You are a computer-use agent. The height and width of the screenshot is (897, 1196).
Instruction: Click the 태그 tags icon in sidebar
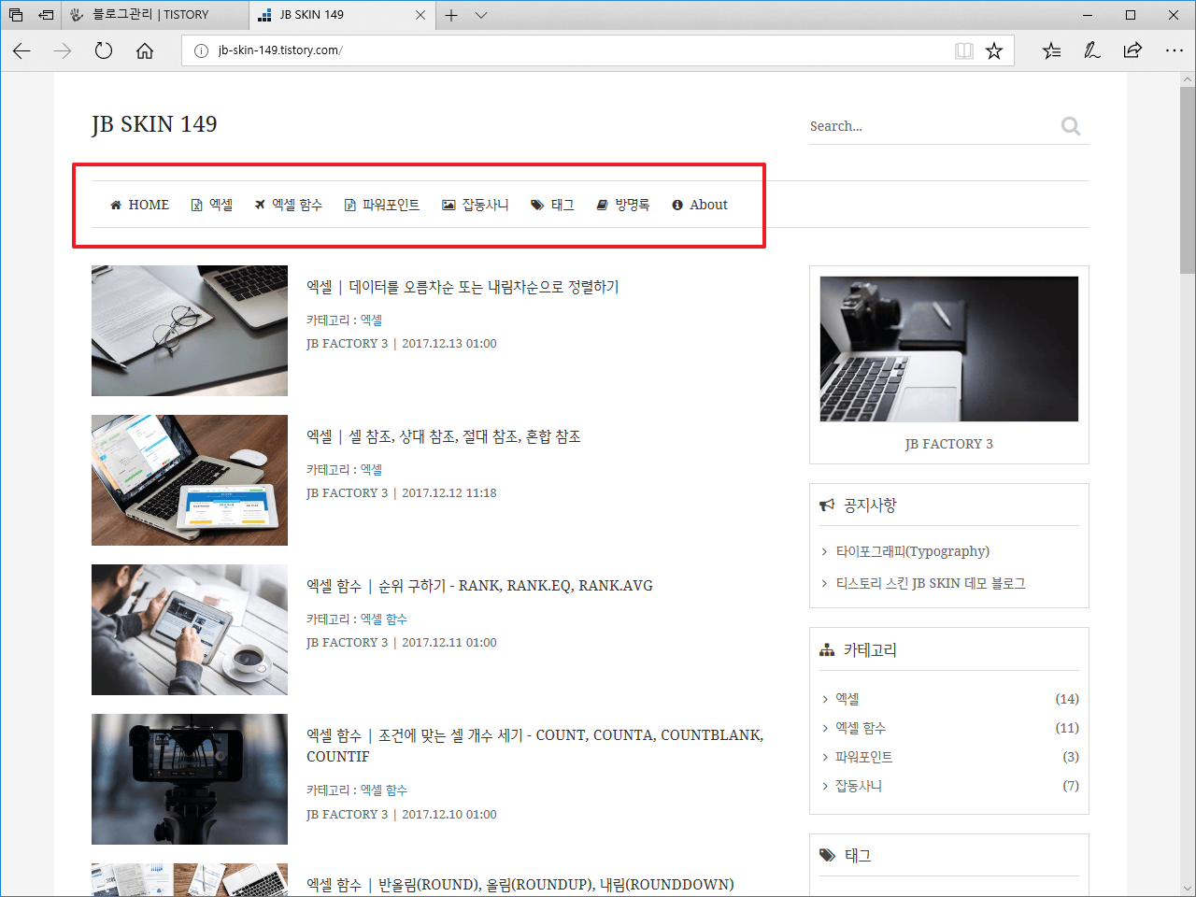click(x=827, y=855)
